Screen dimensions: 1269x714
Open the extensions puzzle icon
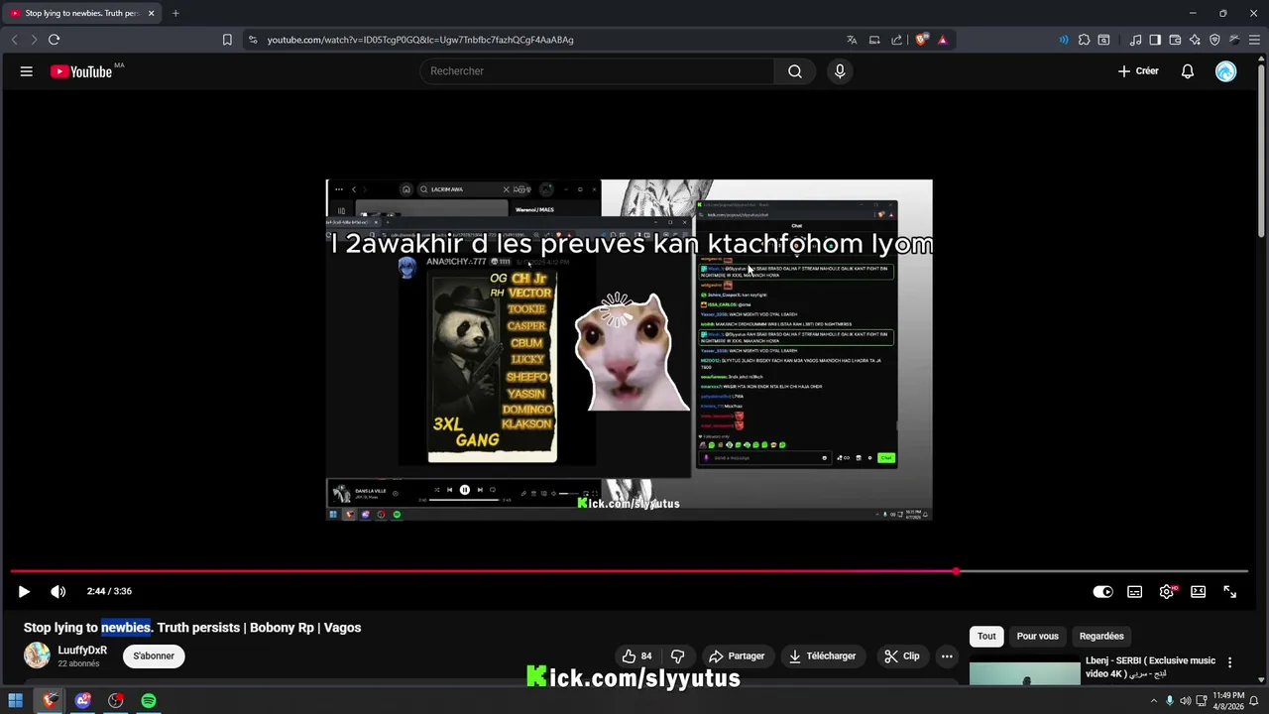(x=1084, y=40)
